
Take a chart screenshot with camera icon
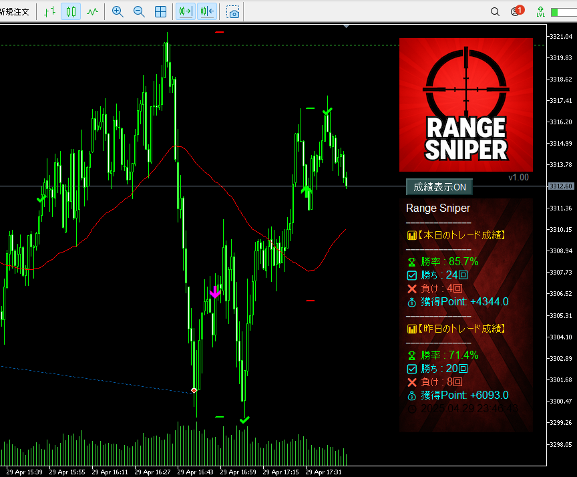click(x=232, y=12)
